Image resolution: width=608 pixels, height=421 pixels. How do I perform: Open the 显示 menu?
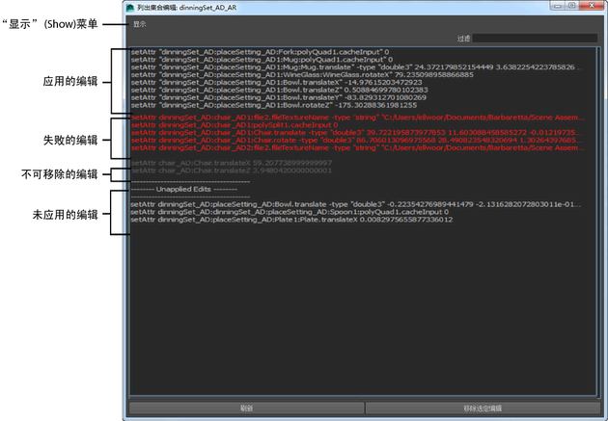pos(140,24)
